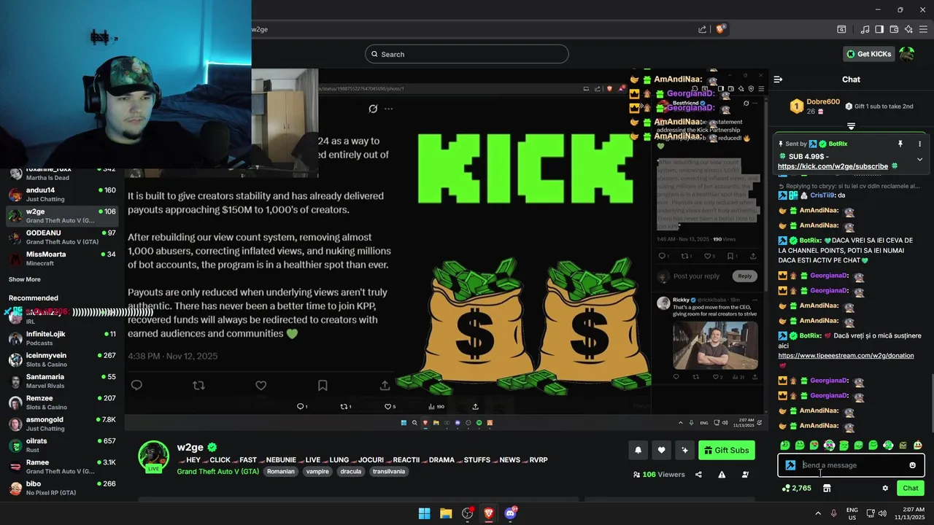Screen dimensions: 934x525
Task: Open the channel points shop icon
Action: coord(827,488)
